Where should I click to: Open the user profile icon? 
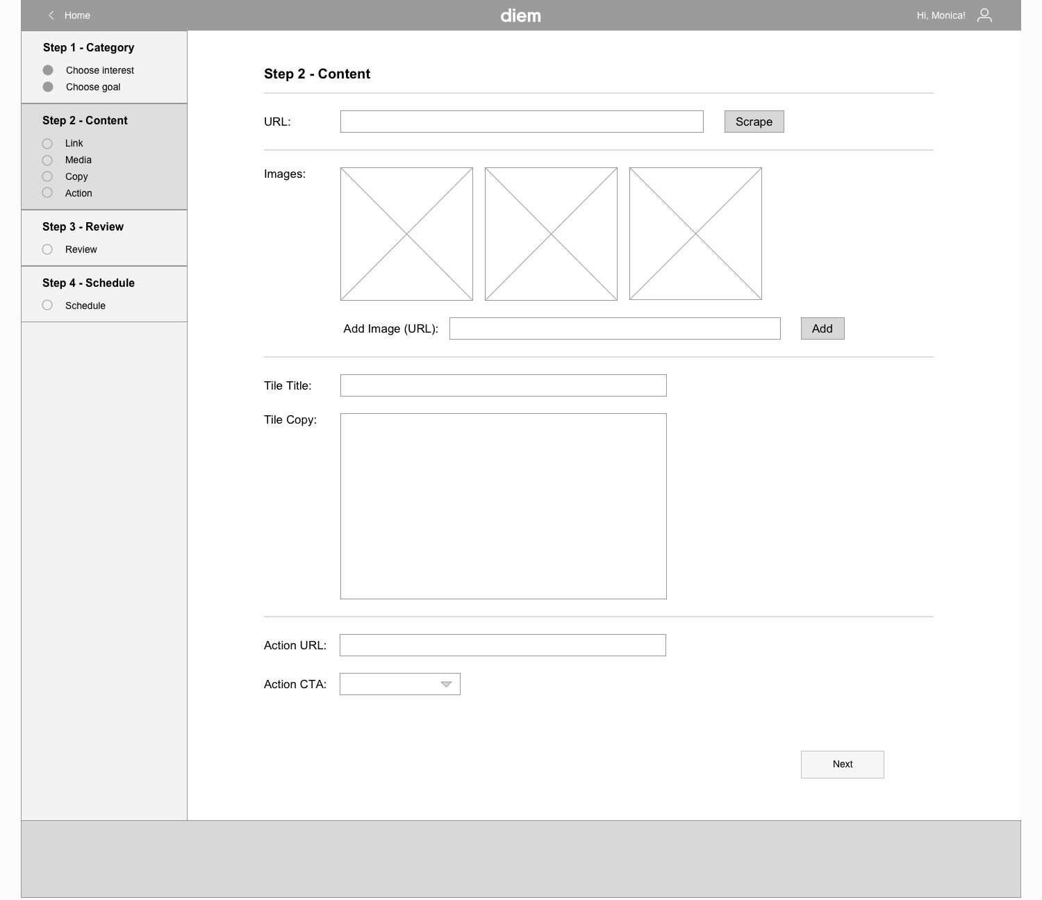point(984,15)
